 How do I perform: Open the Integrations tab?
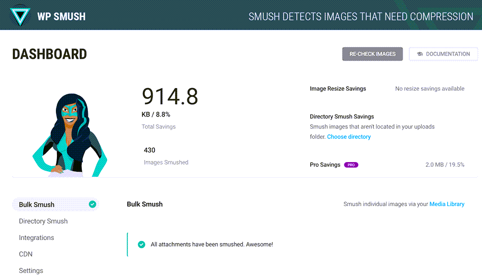pyautogui.click(x=36, y=237)
